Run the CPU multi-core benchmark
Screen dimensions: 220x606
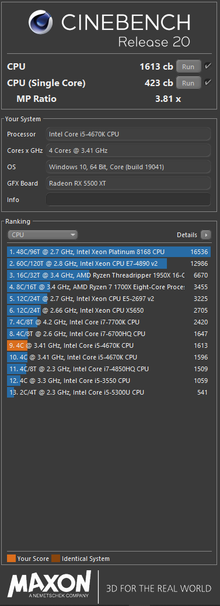188,67
